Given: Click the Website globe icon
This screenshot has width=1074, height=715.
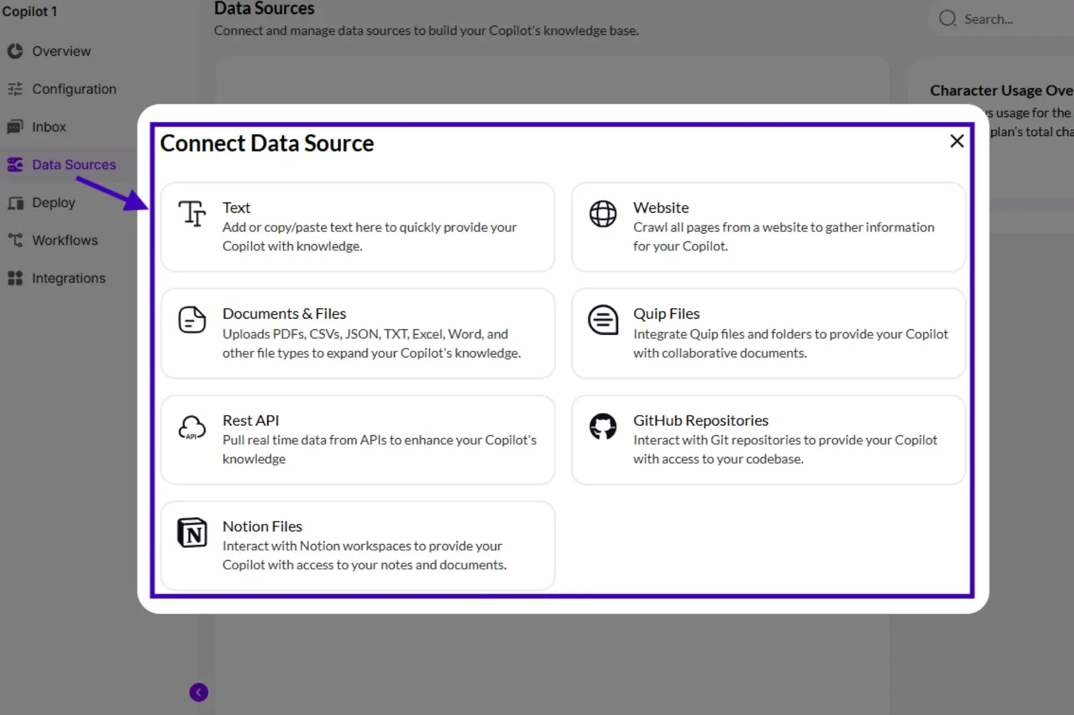Looking at the screenshot, I should click(603, 214).
